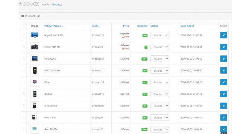Click the quantity badge for Canon EOS 5D
Screen dimensions: 251x134
[146, 47]
